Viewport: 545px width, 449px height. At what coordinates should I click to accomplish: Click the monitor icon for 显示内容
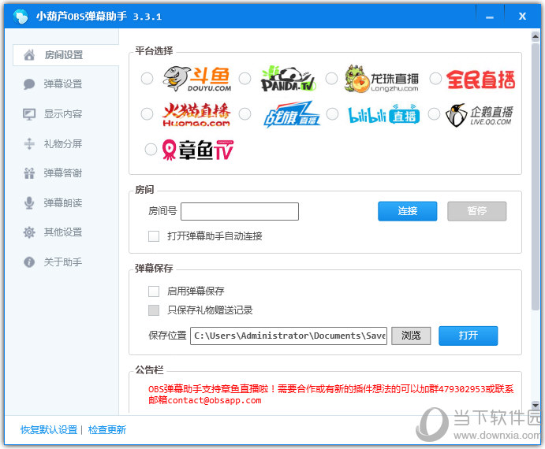(29, 114)
